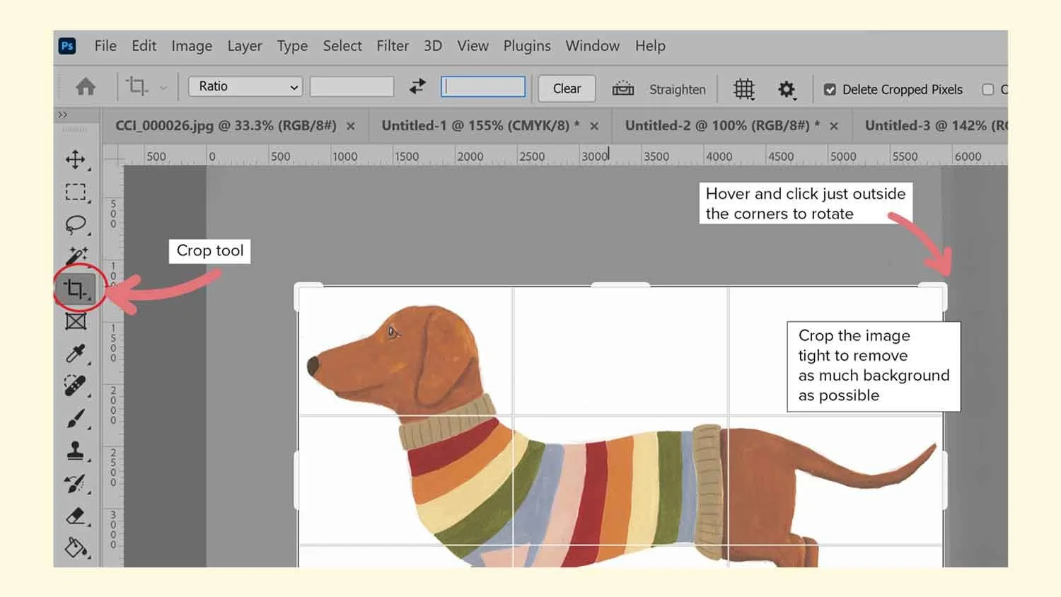
Task: Open the crop overlay options grid icon
Action: click(743, 89)
